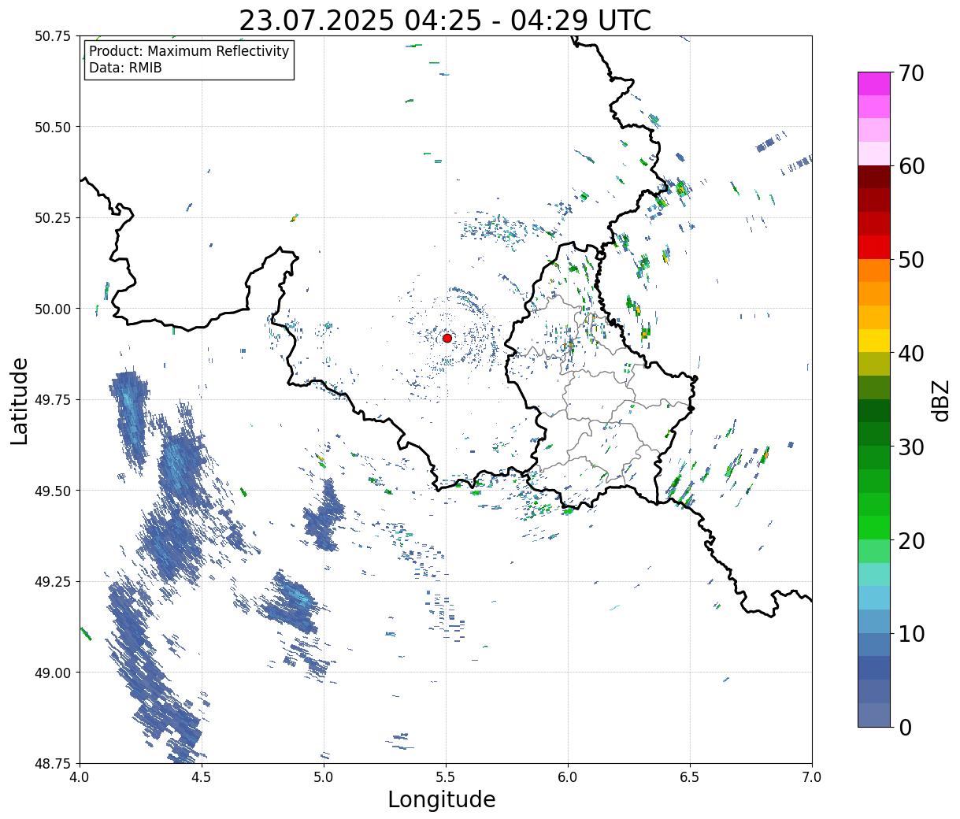
Task: Click the latitude tick label 50.00
Action: 53,309
